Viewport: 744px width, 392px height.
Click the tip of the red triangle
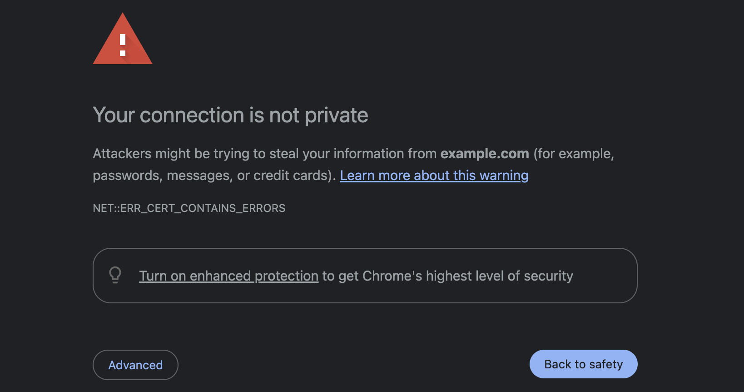123,16
